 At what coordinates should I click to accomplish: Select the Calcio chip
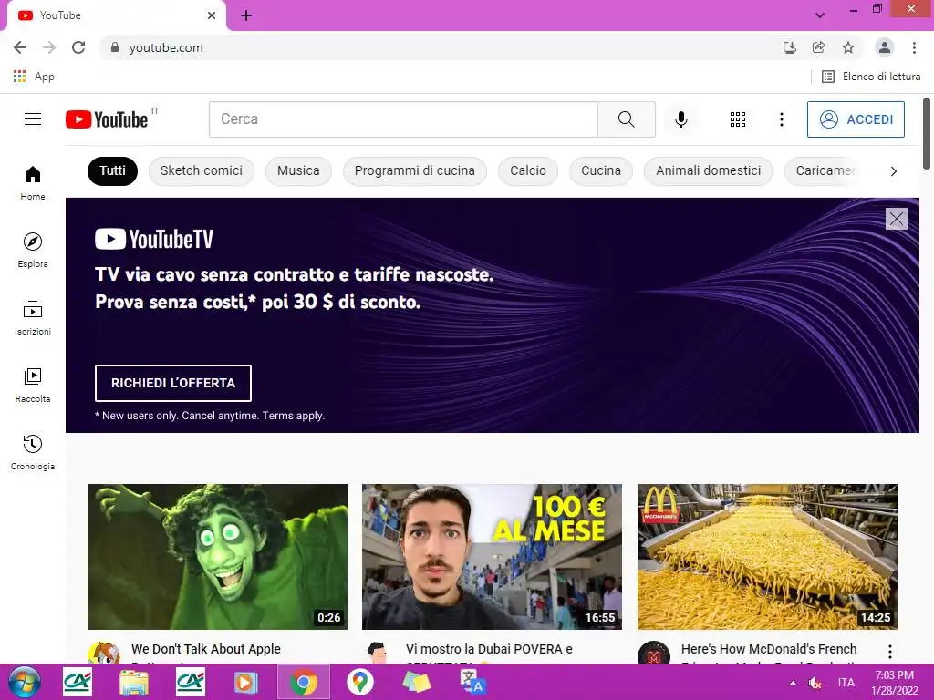click(x=528, y=170)
